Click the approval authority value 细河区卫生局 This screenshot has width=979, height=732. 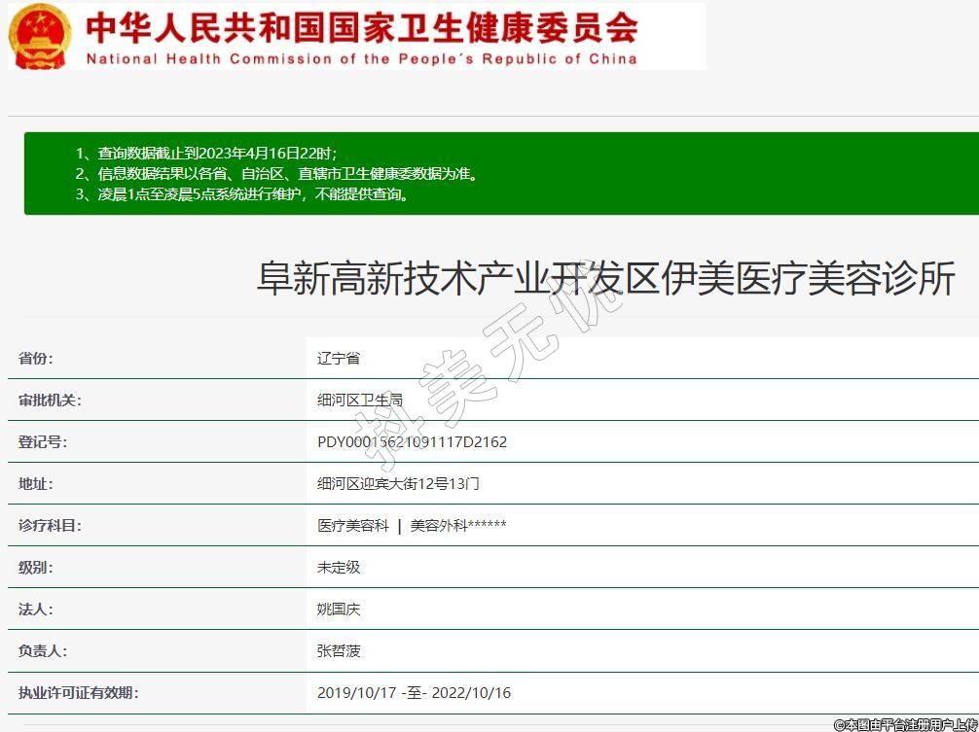pos(360,400)
